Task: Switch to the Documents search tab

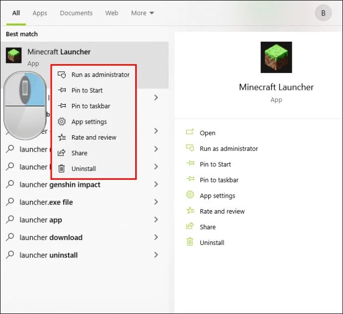Action: click(76, 13)
